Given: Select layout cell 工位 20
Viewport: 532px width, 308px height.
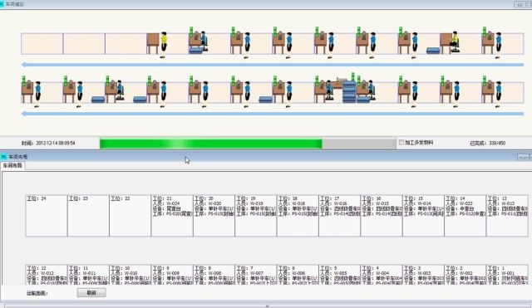Looking at the screenshot, I should [214, 216].
